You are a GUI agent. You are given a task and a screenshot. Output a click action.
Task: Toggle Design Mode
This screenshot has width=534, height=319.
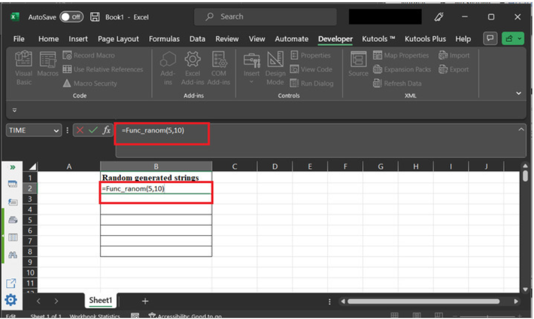point(275,68)
